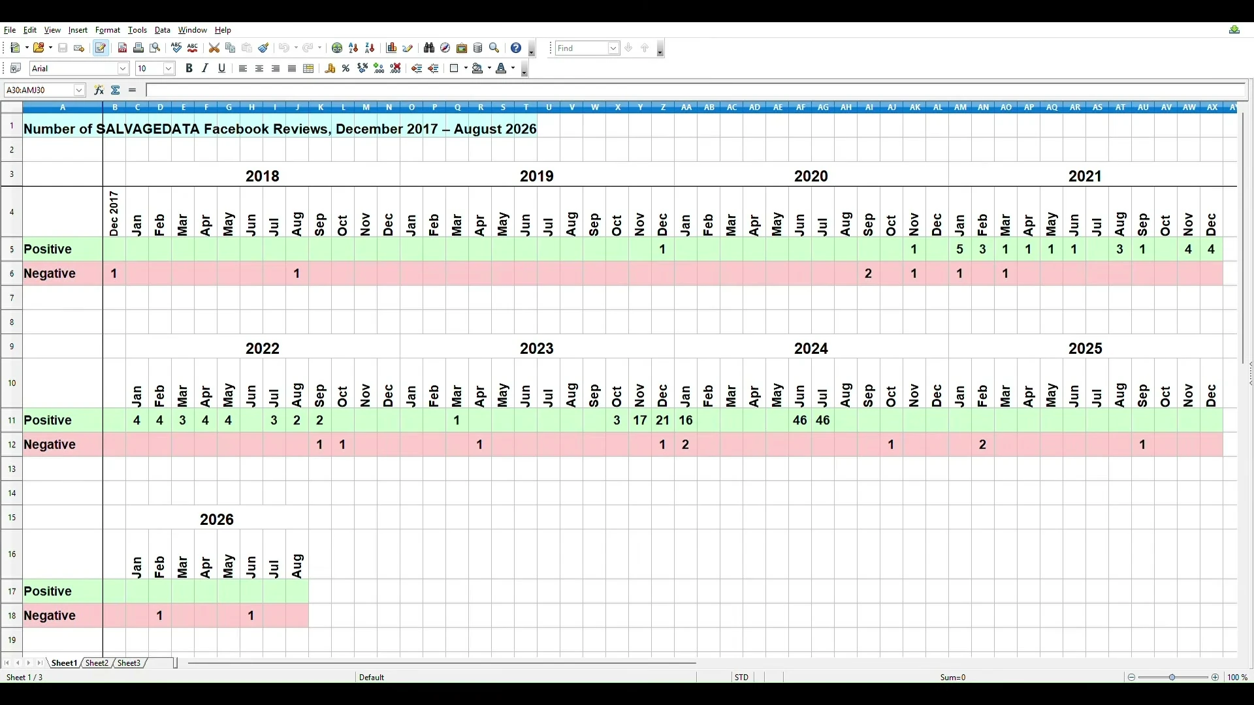Apply the current font color
The width and height of the screenshot is (1254, 705).
[x=502, y=69]
